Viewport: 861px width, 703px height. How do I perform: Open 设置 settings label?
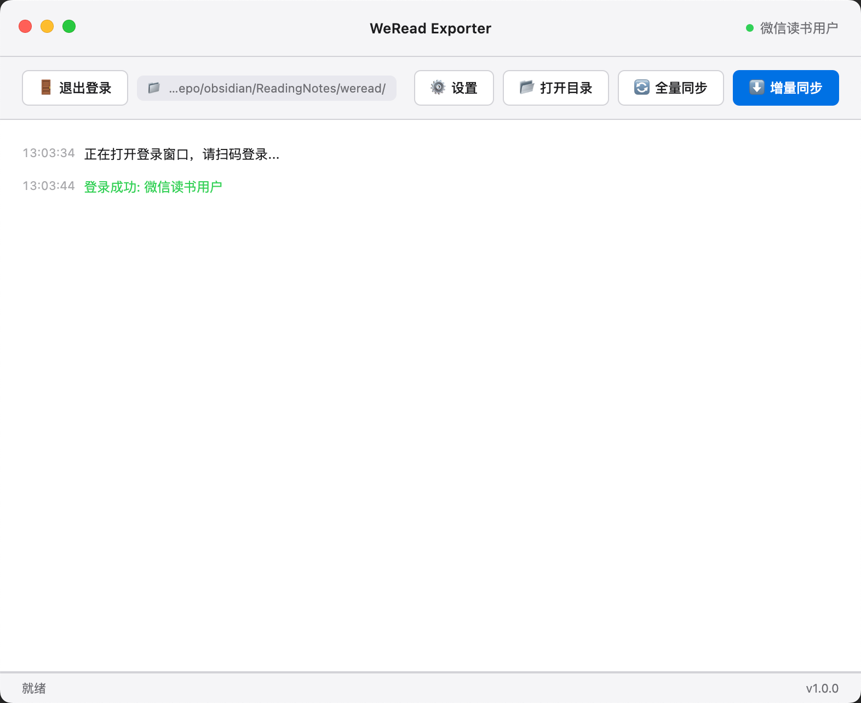tap(464, 88)
